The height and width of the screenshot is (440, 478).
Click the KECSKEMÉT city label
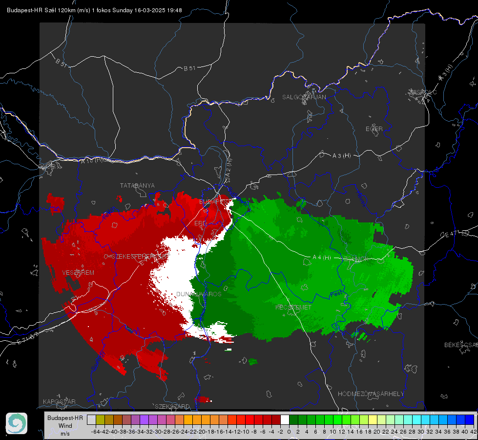pos(293,307)
